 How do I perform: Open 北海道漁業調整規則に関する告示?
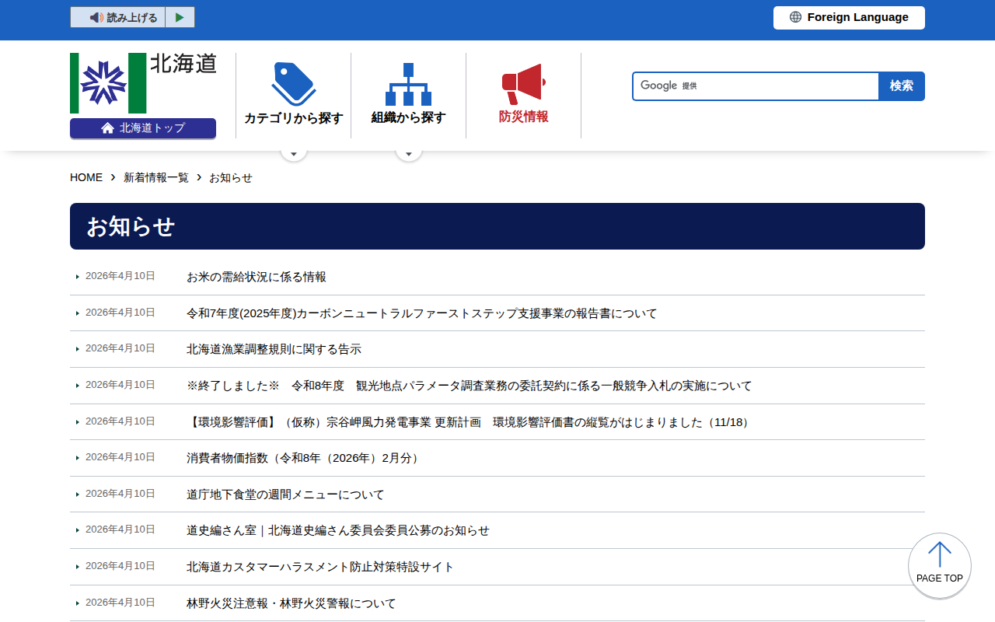(x=274, y=349)
